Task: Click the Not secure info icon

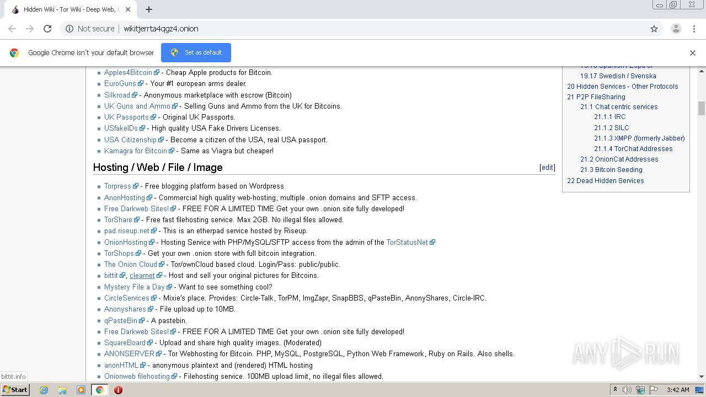Action: click(69, 29)
